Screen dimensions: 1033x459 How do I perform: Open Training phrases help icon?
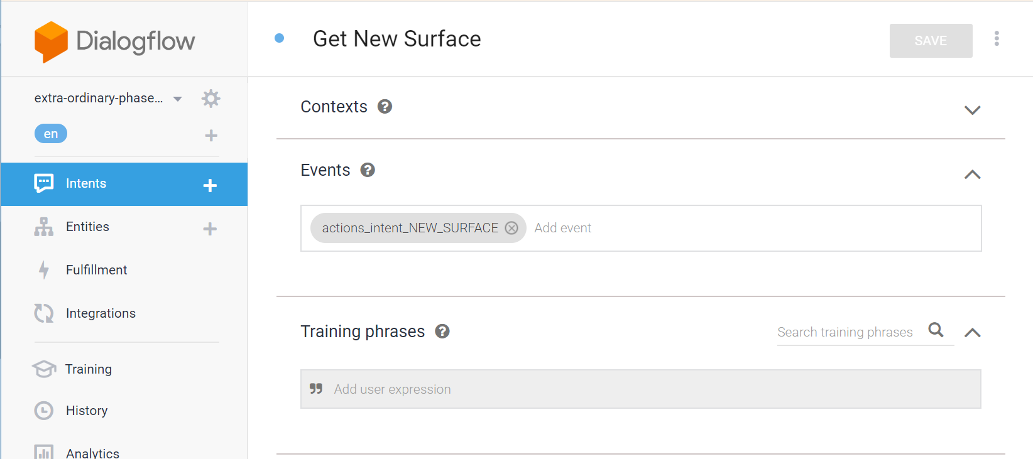pyautogui.click(x=442, y=332)
